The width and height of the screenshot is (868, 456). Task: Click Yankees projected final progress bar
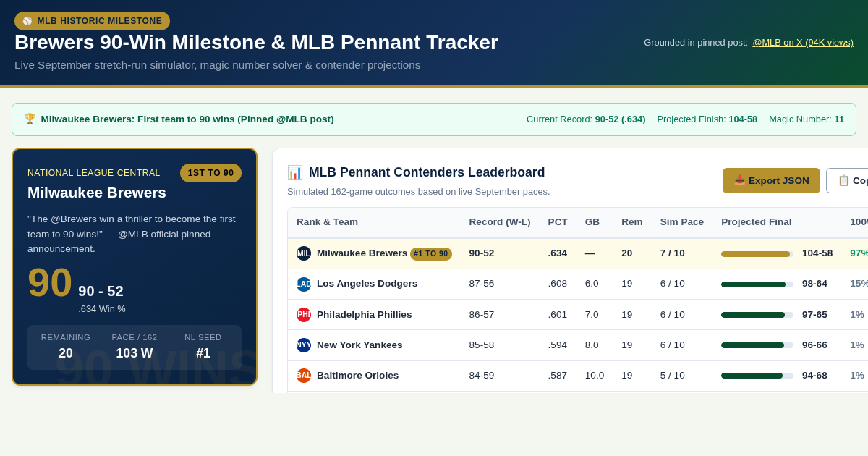(x=757, y=345)
